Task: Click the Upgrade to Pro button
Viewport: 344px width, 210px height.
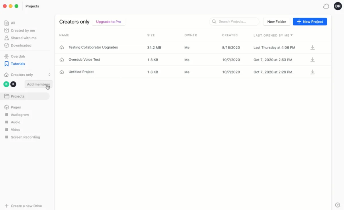Action: click(x=108, y=22)
